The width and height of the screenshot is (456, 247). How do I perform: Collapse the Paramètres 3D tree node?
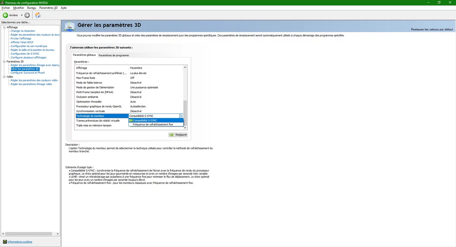click(x=4, y=62)
